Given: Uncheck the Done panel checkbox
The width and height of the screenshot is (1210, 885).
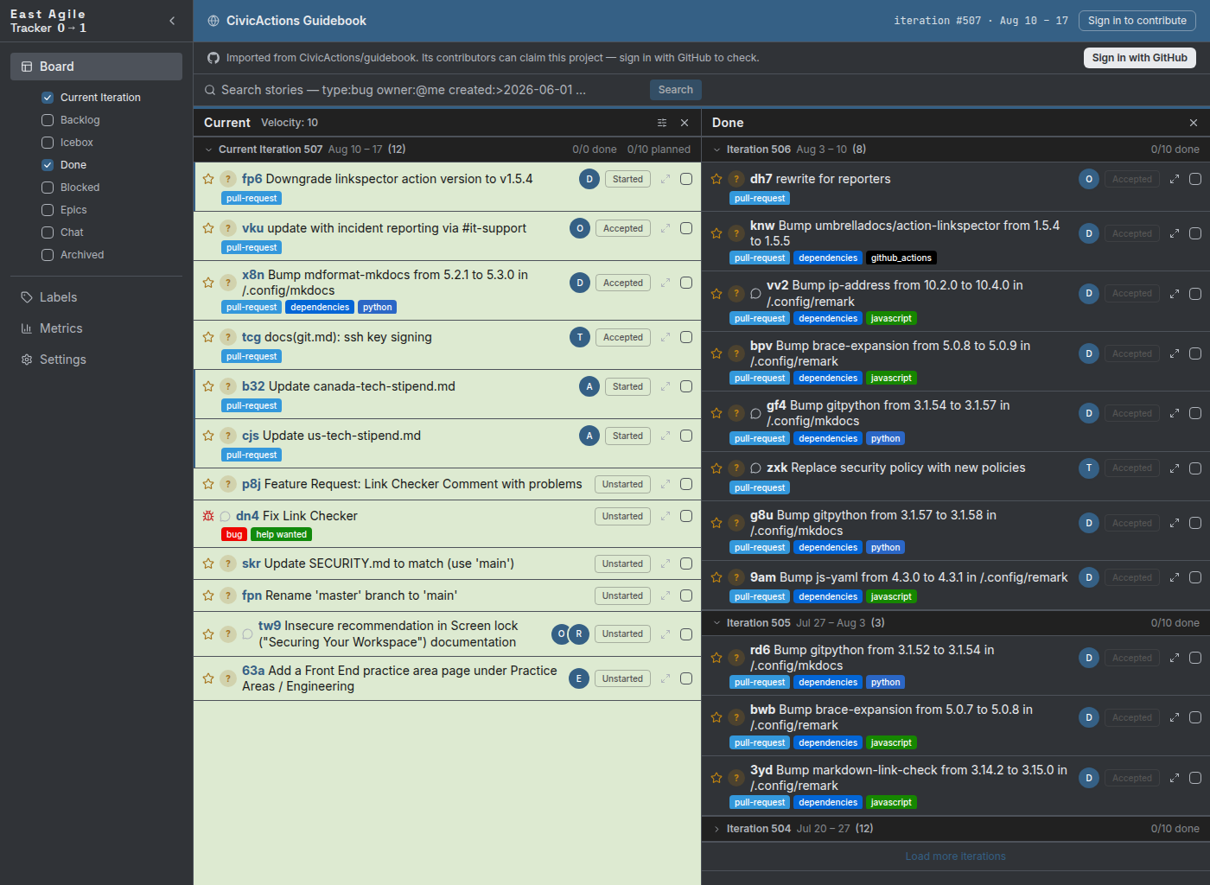Looking at the screenshot, I should coord(48,165).
